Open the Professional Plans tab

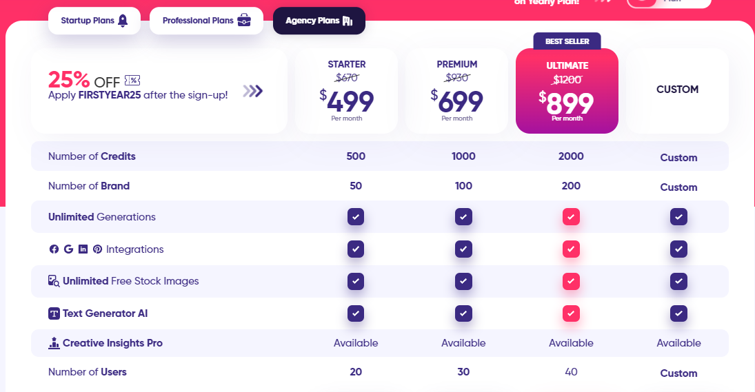(x=207, y=21)
